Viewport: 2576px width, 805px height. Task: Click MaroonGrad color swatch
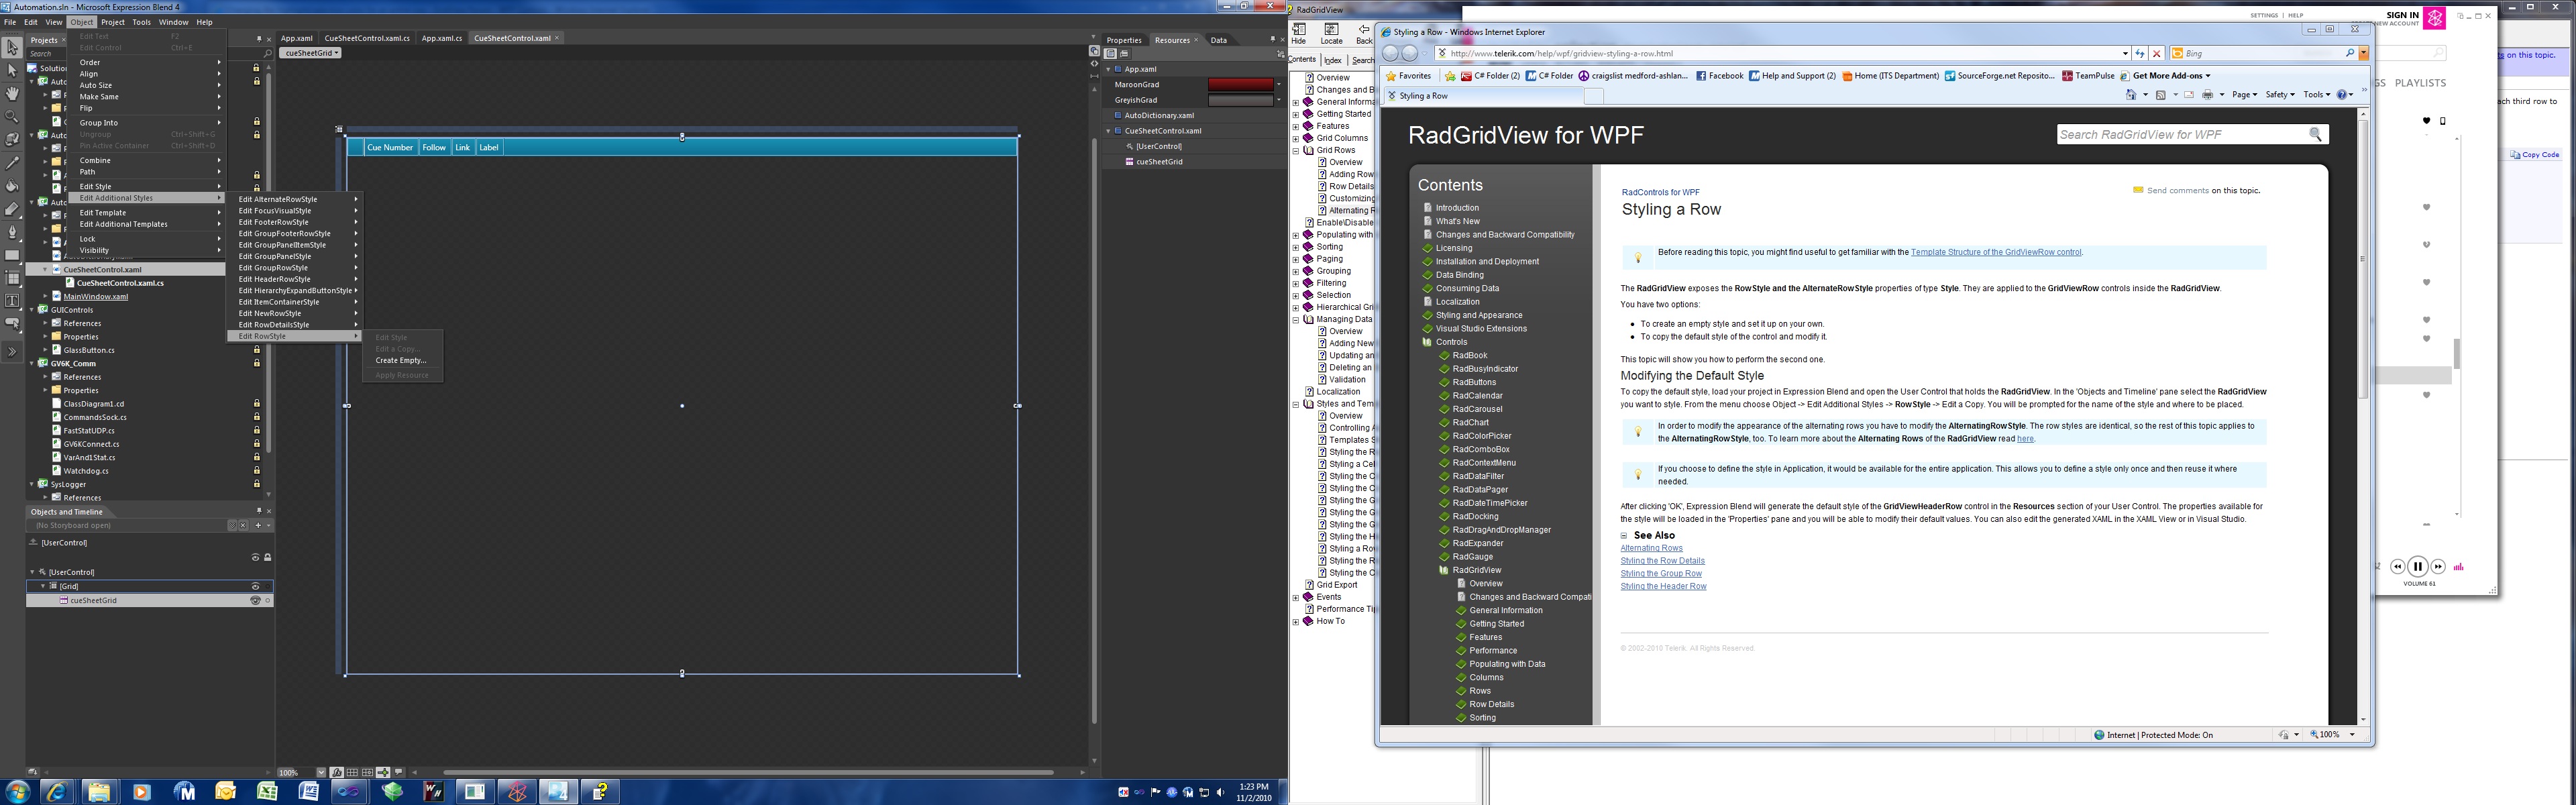pyautogui.click(x=1240, y=85)
